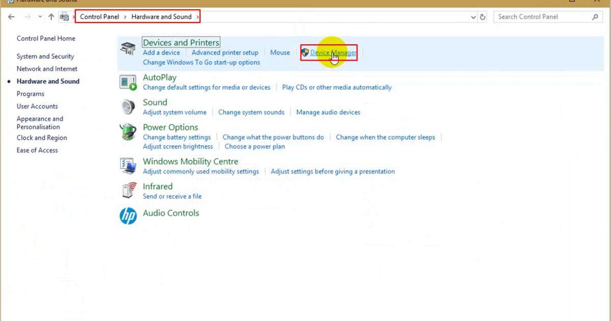Open Appearance and Personalisation
The width and height of the screenshot is (611, 321).
coord(40,123)
